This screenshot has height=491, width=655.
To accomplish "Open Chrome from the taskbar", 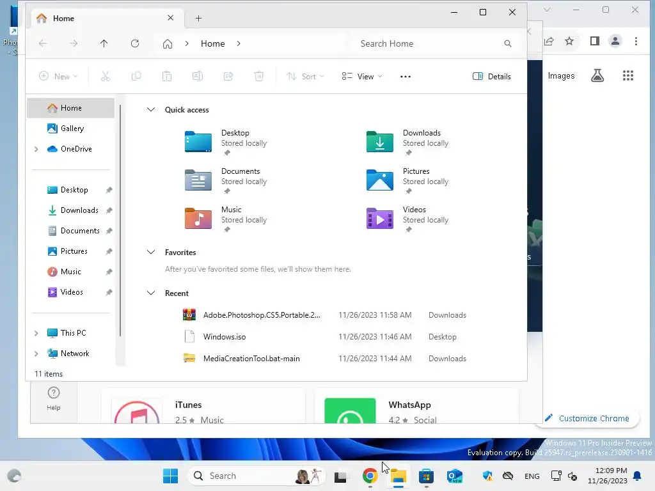I will 370,476.
